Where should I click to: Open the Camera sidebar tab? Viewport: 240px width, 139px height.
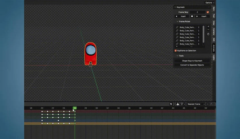coord(214,32)
